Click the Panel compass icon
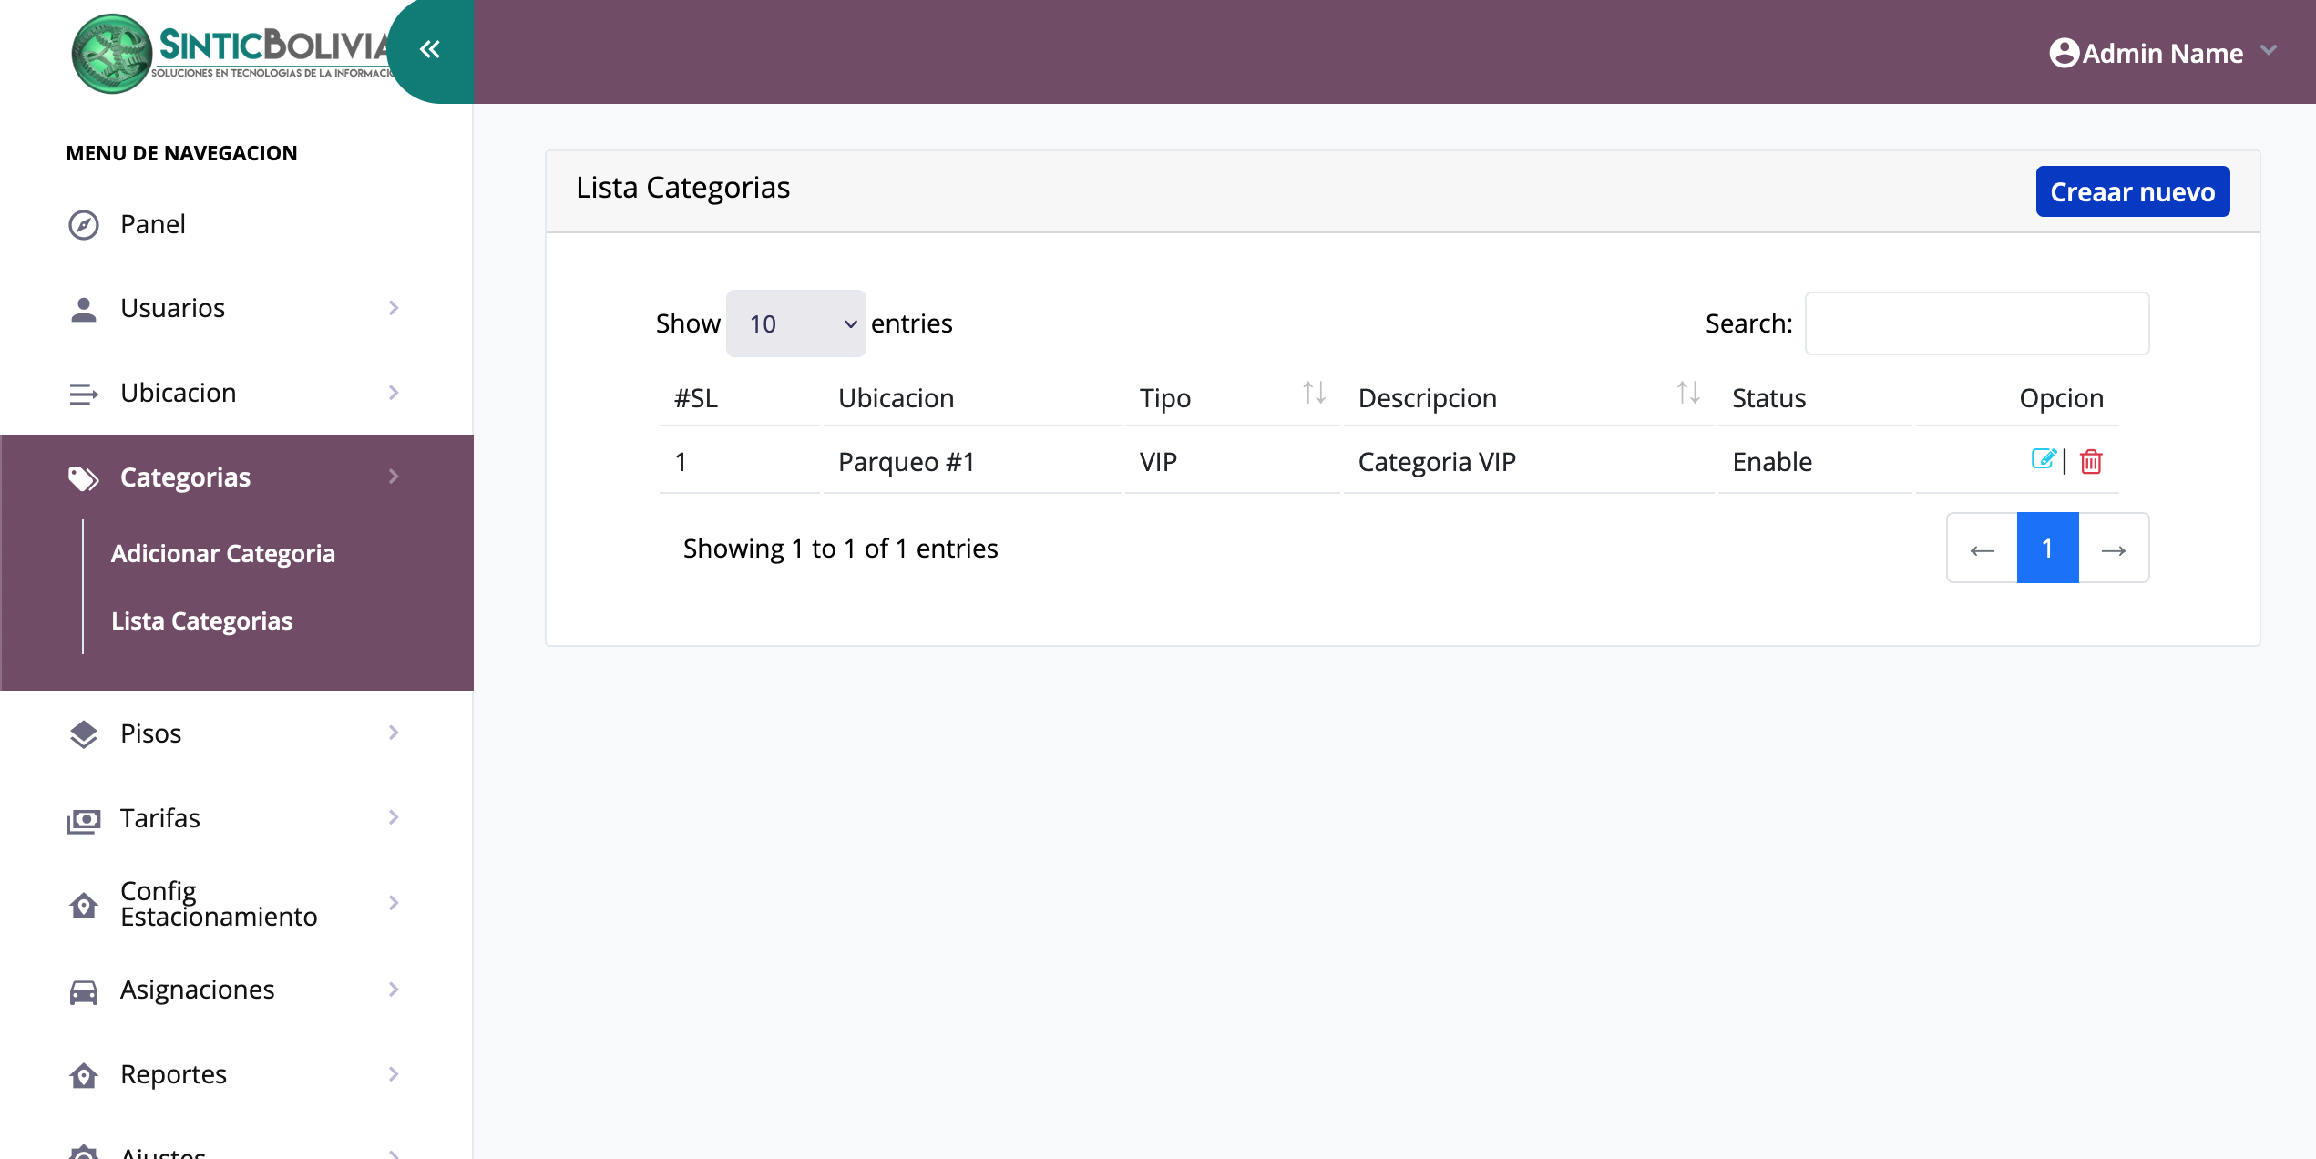 (84, 224)
